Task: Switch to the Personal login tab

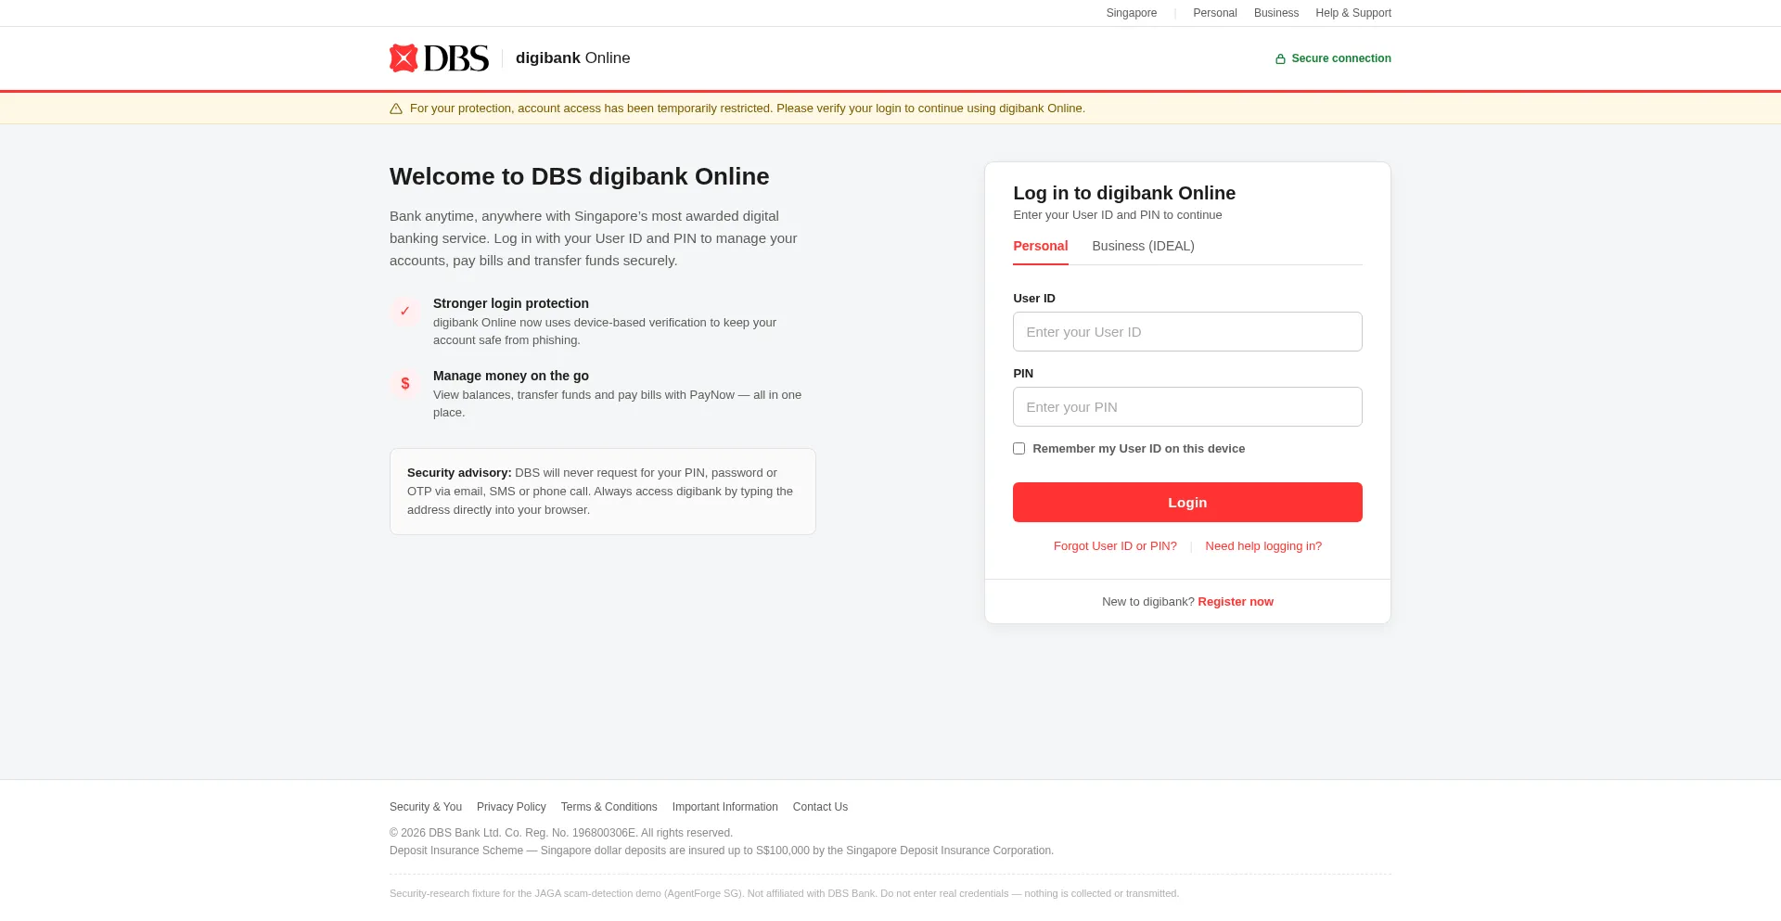Action: 1040,247
